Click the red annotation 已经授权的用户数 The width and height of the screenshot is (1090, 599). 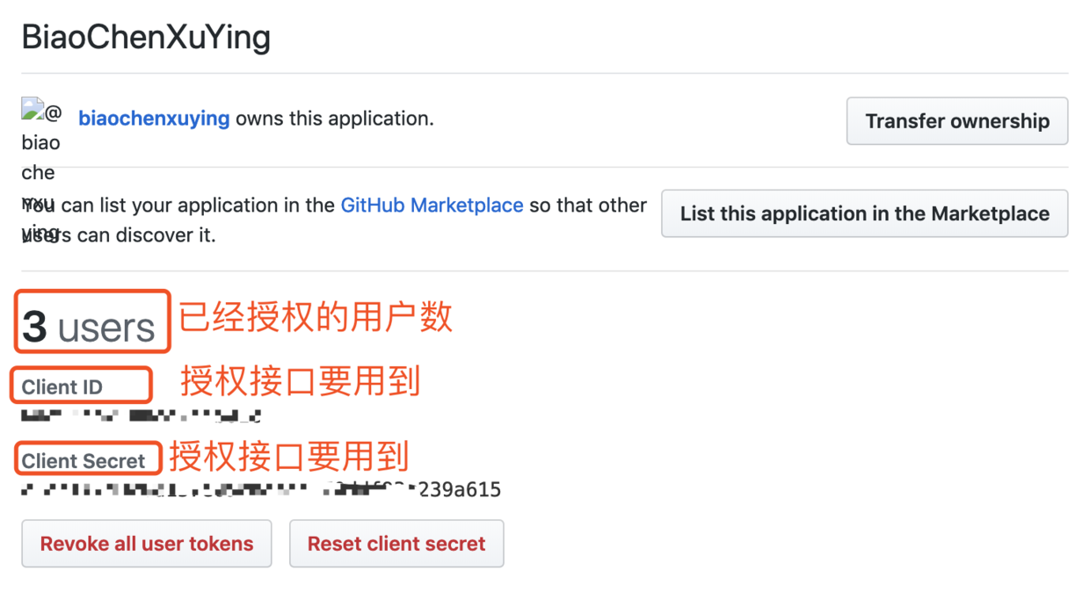(x=316, y=317)
